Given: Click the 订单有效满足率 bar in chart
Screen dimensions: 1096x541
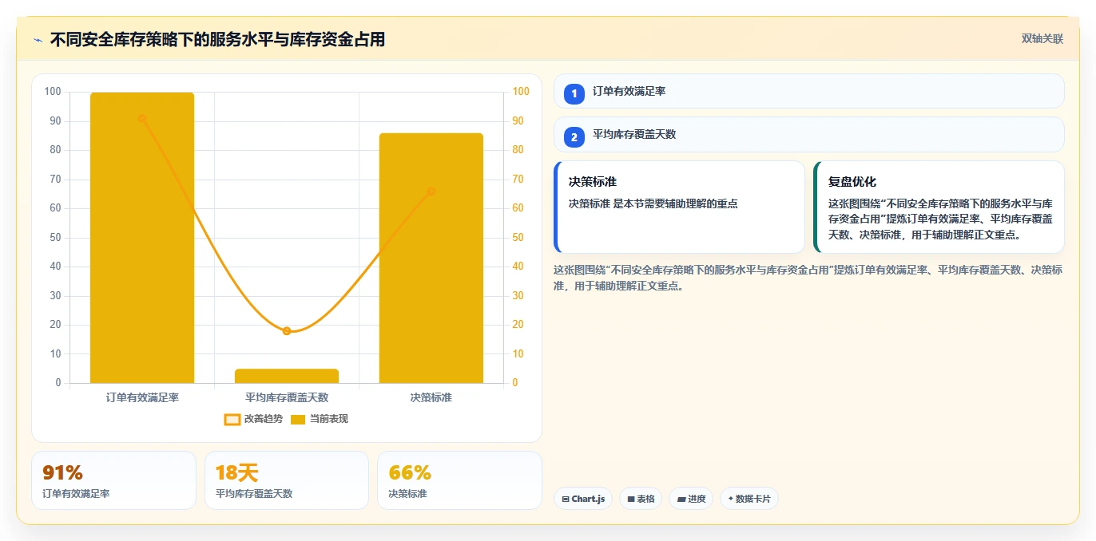Looking at the screenshot, I should [142, 238].
